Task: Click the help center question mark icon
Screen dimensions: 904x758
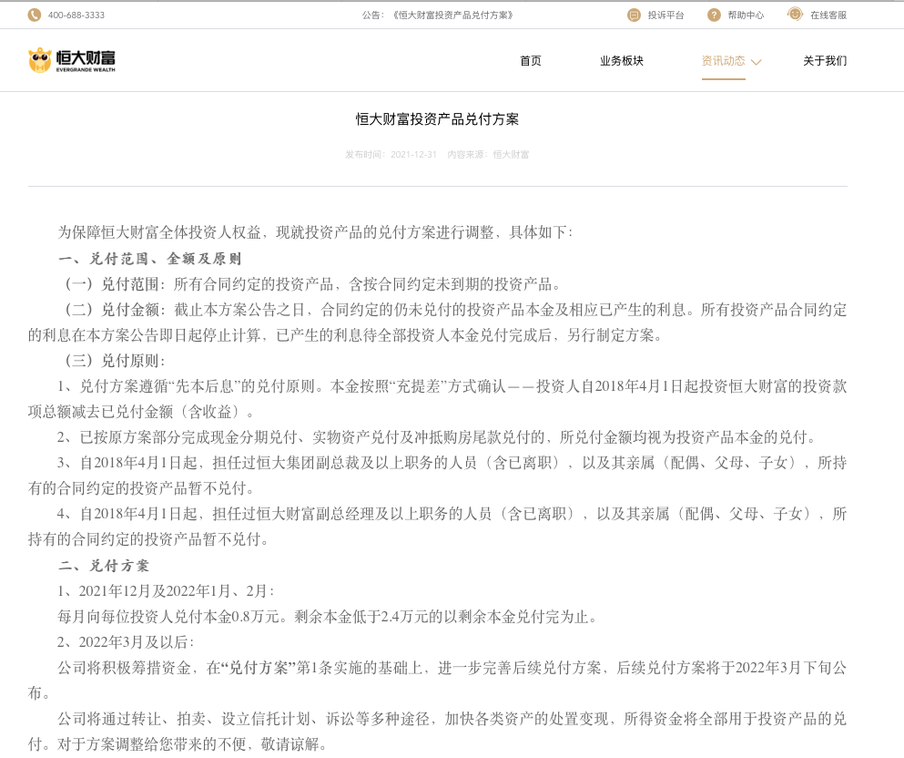Action: [714, 15]
